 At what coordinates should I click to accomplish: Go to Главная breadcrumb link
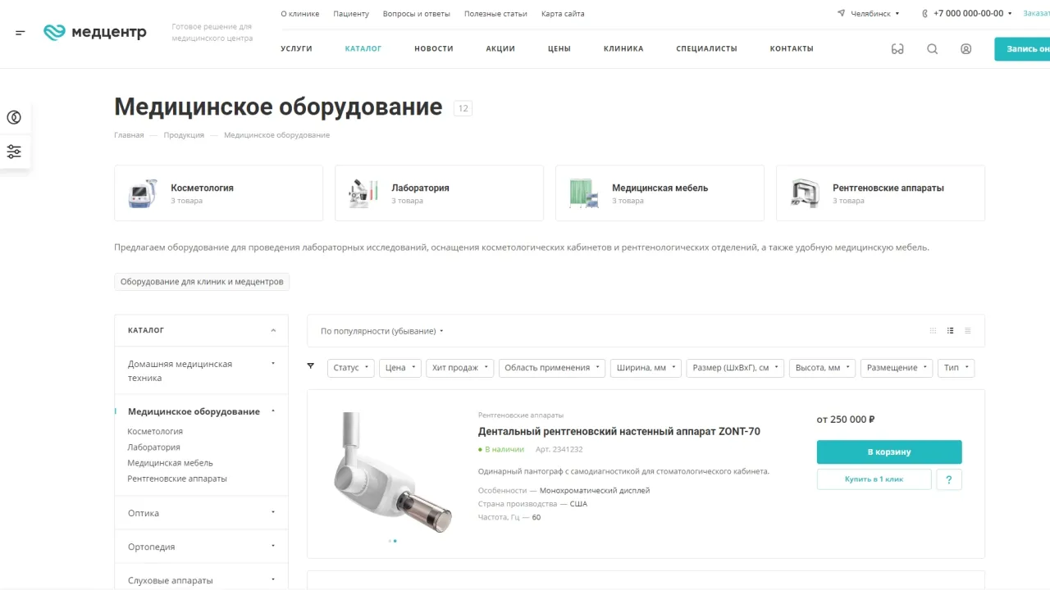coord(129,135)
